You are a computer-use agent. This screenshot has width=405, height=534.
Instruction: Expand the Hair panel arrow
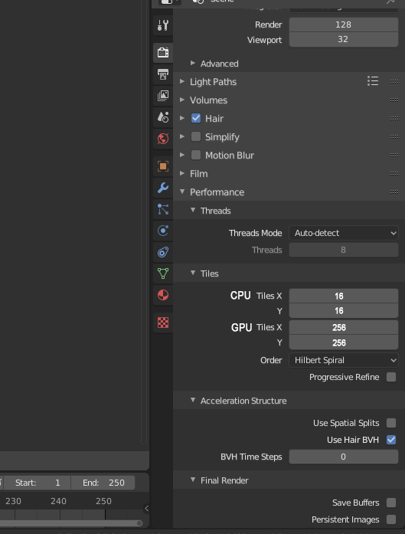tap(182, 118)
